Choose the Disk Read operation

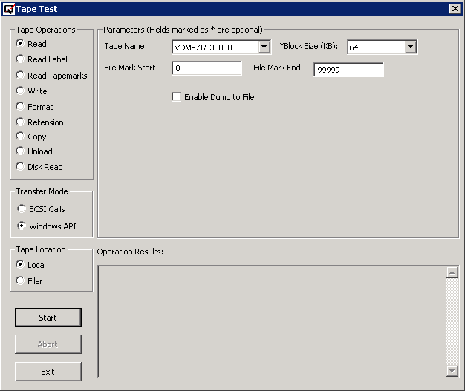click(21, 167)
